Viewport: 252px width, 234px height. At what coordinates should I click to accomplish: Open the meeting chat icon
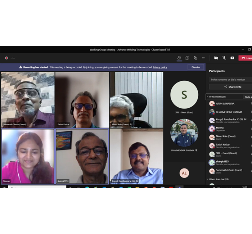[187, 58]
